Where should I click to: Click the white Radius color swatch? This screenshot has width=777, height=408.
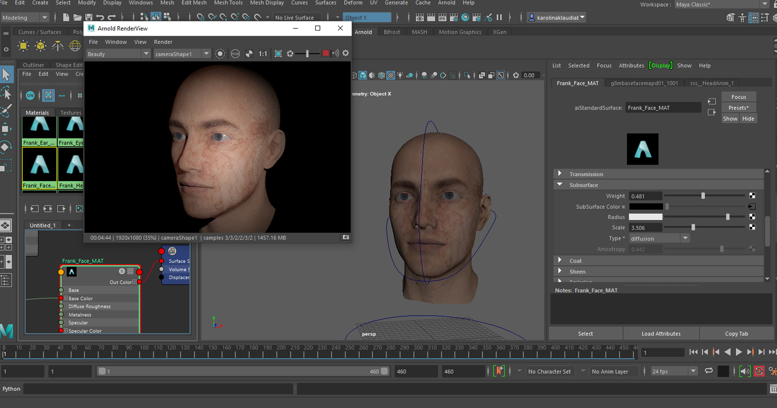(x=645, y=217)
